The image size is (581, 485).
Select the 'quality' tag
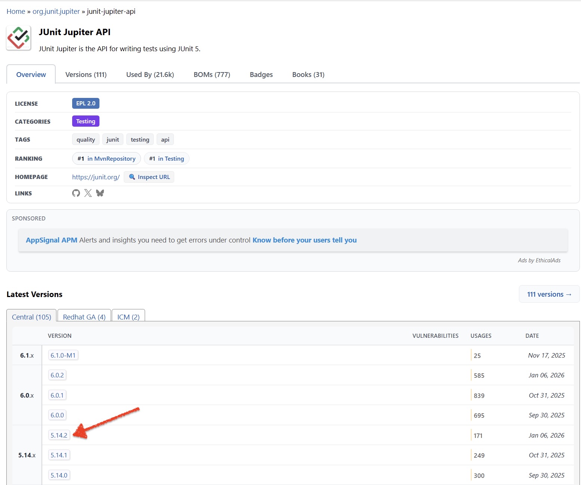86,140
